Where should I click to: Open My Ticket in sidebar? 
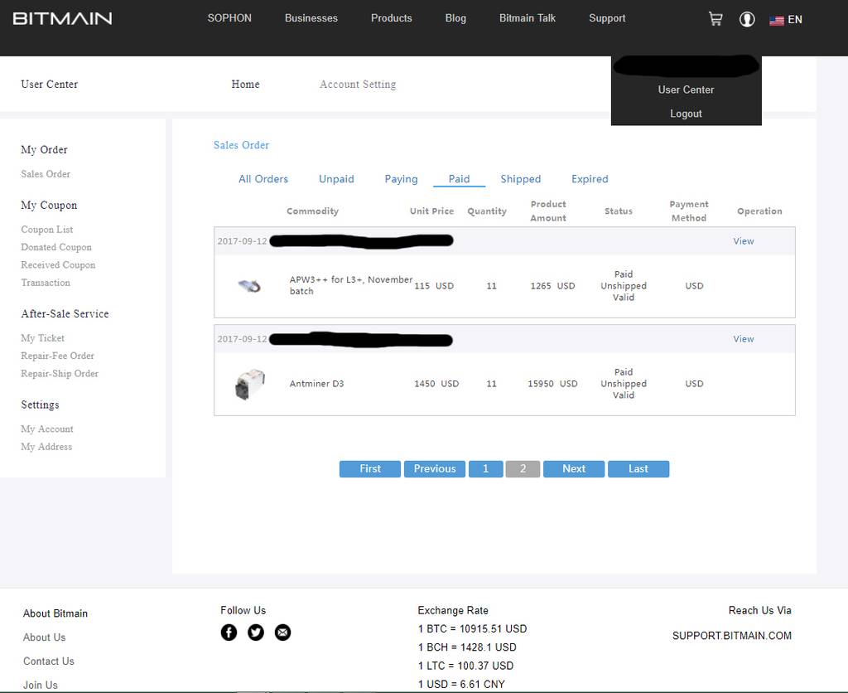click(43, 338)
